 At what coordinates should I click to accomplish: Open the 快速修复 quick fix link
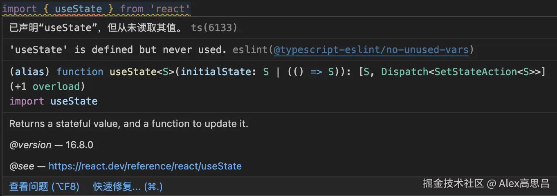click(x=128, y=187)
